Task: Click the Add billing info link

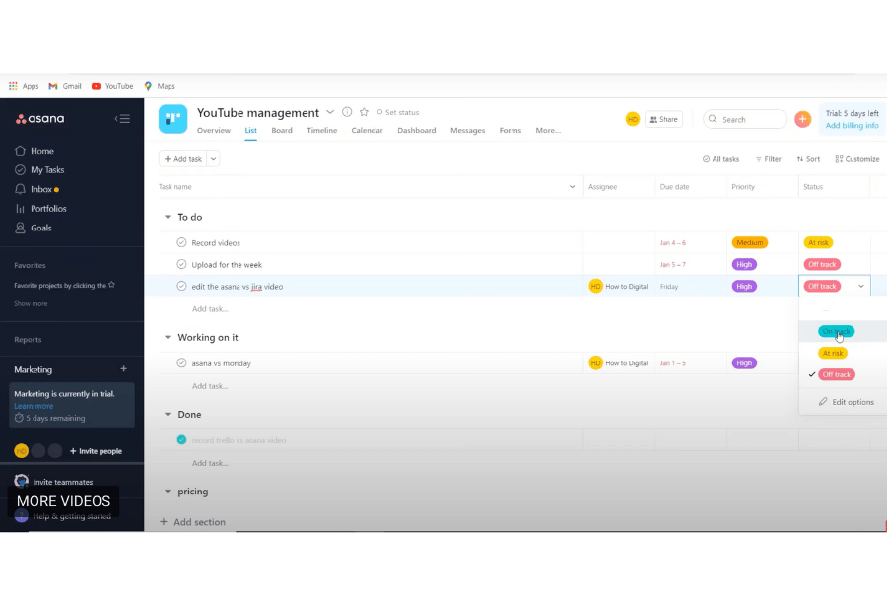Action: coord(852,126)
